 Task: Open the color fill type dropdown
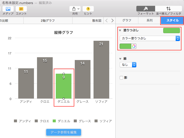(150, 38)
